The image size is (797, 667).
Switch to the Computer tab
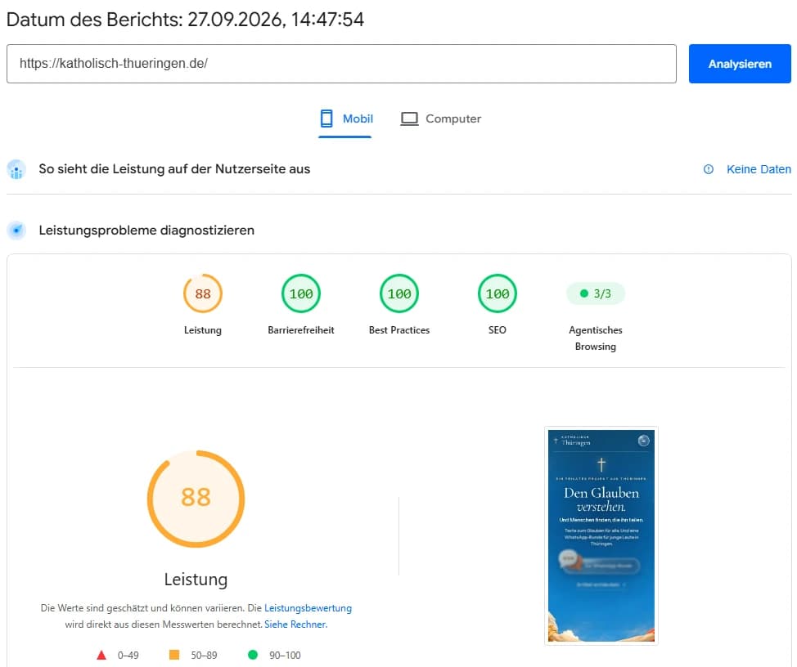click(441, 119)
